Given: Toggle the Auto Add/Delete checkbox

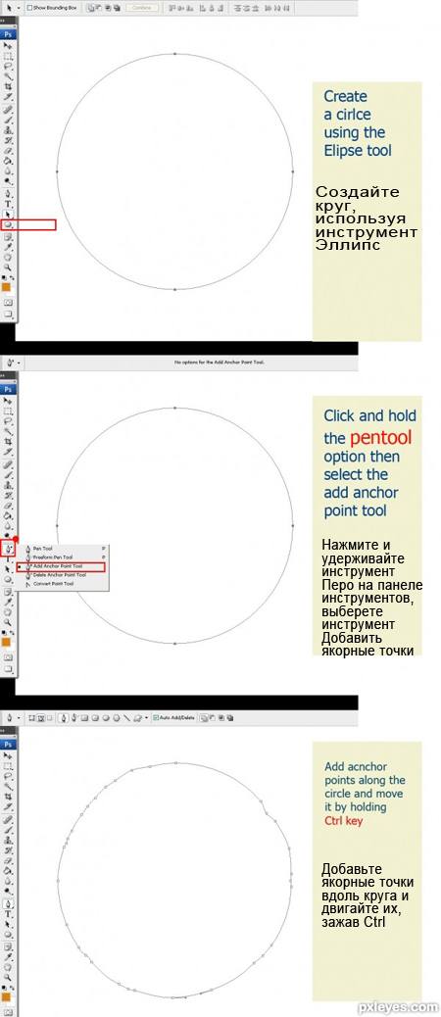Looking at the screenshot, I should (x=156, y=718).
